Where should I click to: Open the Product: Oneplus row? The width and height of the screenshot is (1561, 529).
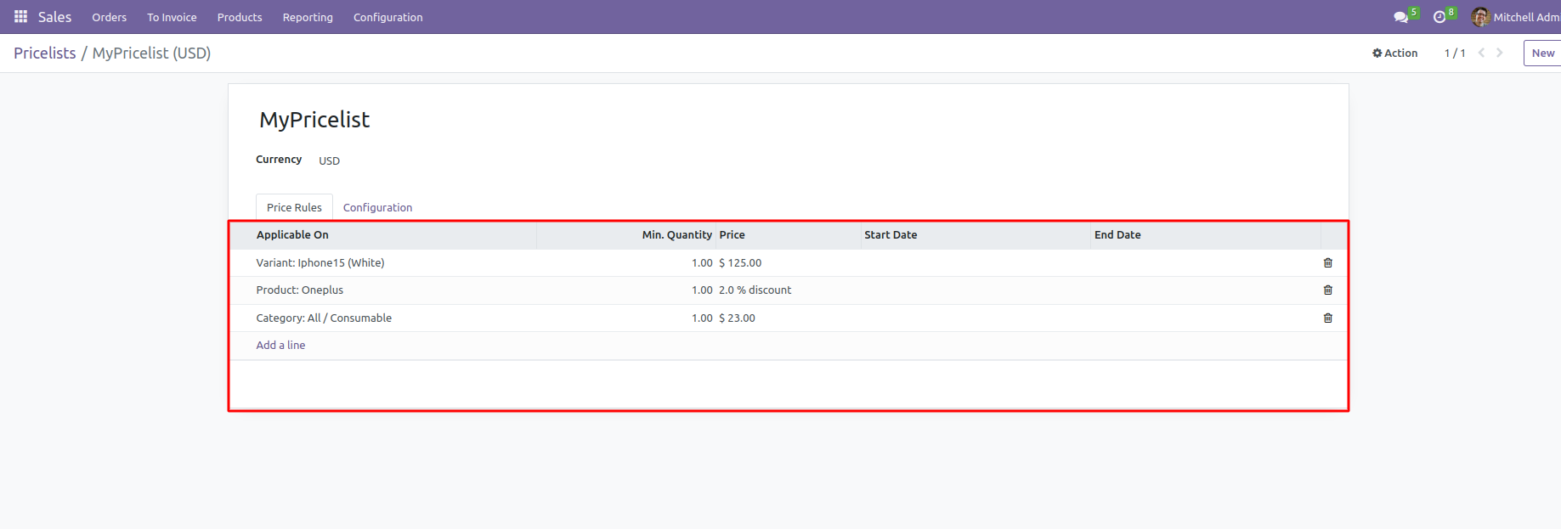(788, 290)
